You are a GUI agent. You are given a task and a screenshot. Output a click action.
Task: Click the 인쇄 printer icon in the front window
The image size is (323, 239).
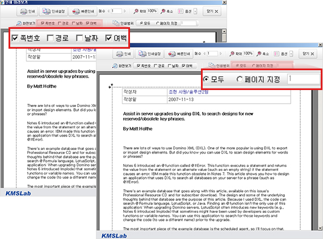click(x=120, y=54)
